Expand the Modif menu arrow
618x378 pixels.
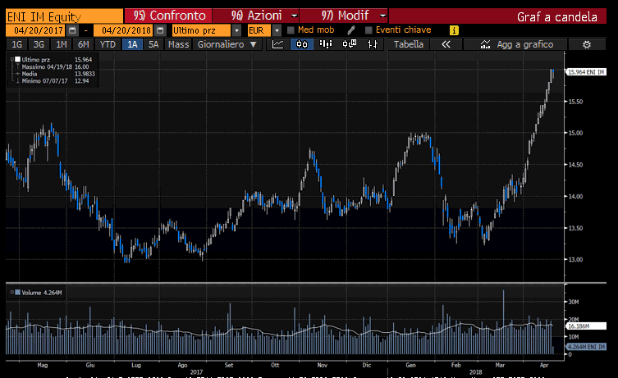382,16
